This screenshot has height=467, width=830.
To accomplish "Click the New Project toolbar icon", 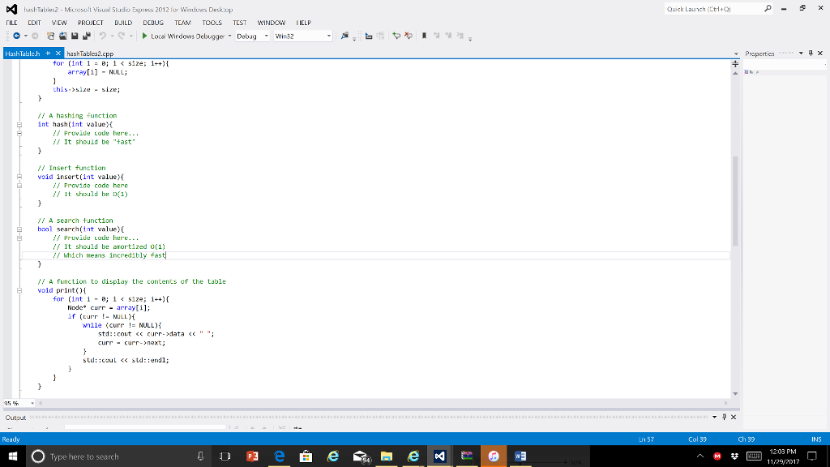I will (50, 36).
